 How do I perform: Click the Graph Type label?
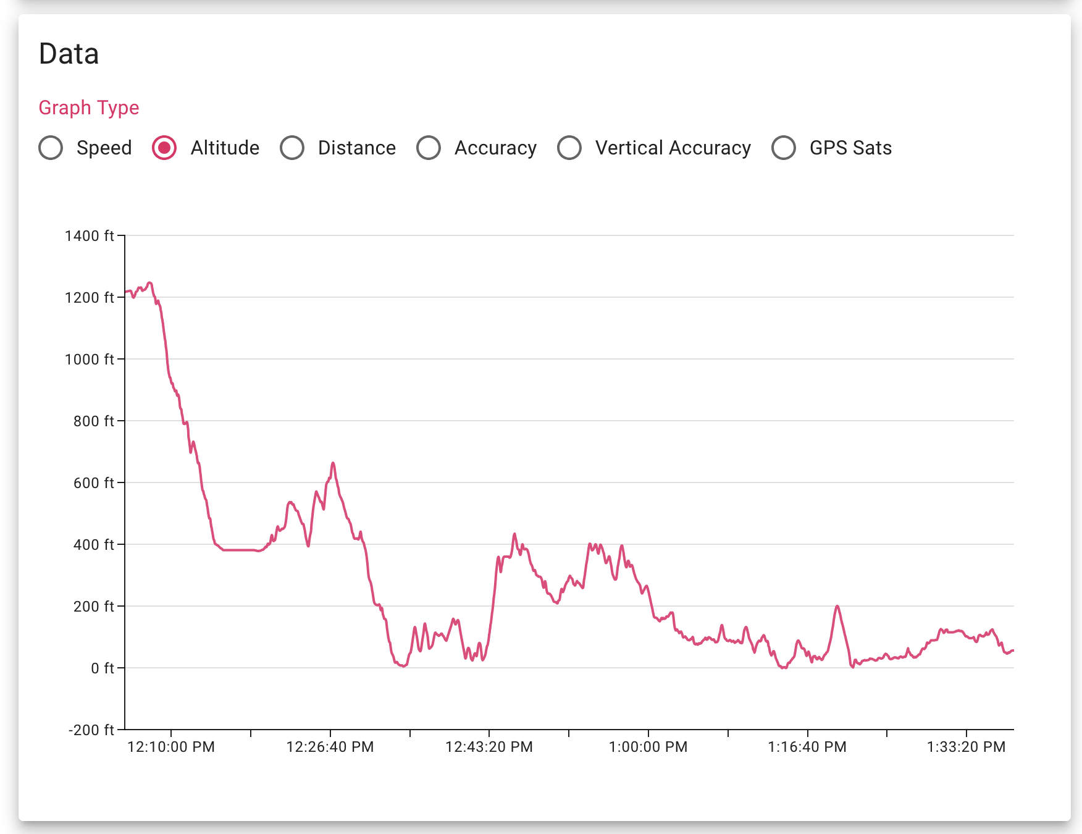pyautogui.click(x=89, y=107)
